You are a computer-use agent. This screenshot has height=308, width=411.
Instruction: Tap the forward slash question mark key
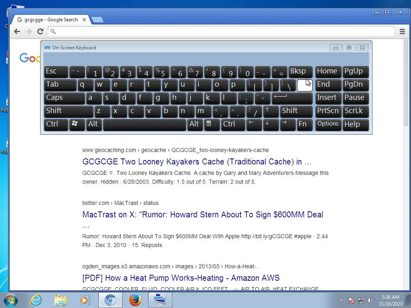coord(254,111)
